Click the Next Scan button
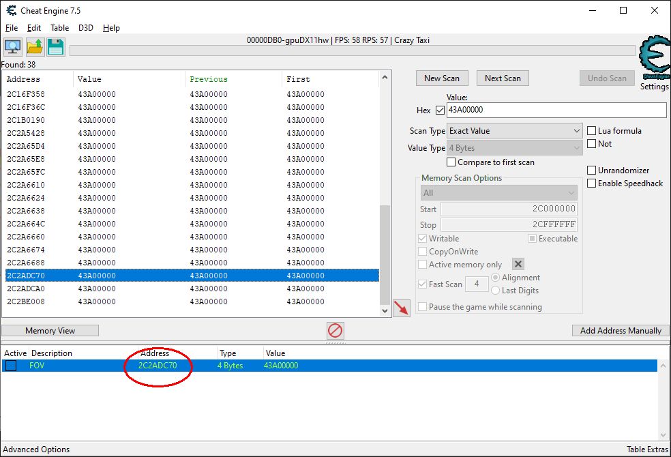The image size is (671, 457). (503, 78)
